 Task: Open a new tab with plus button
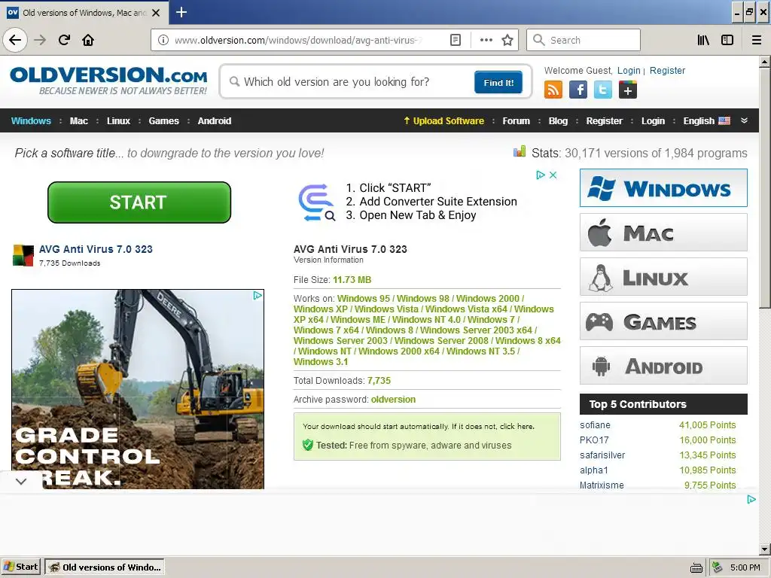(x=181, y=12)
